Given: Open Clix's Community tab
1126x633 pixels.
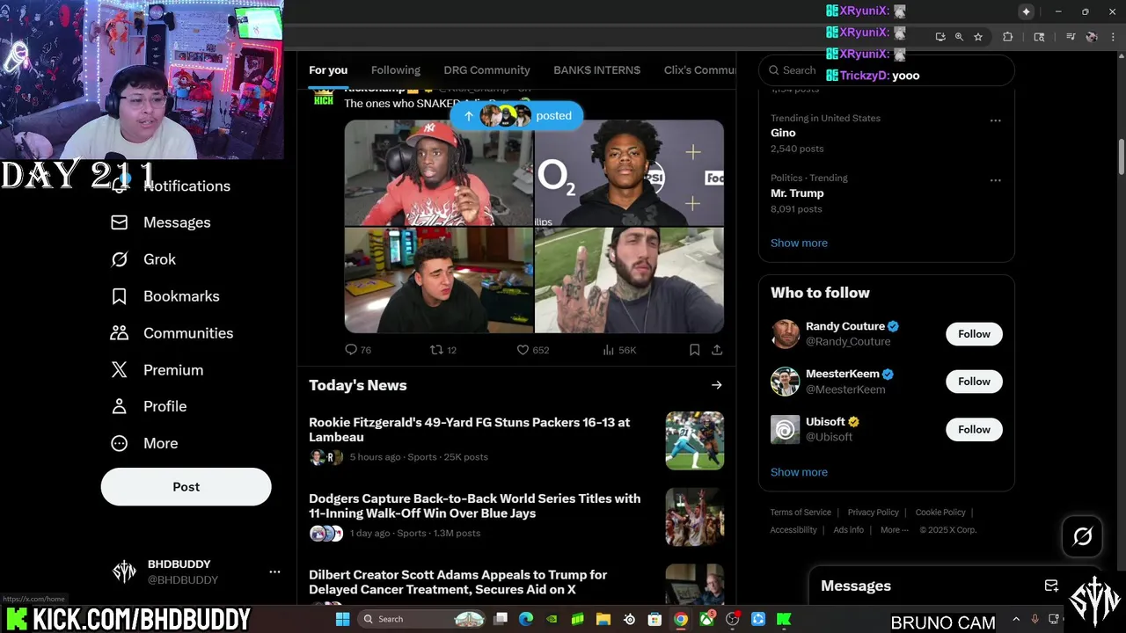Looking at the screenshot, I should (x=699, y=70).
